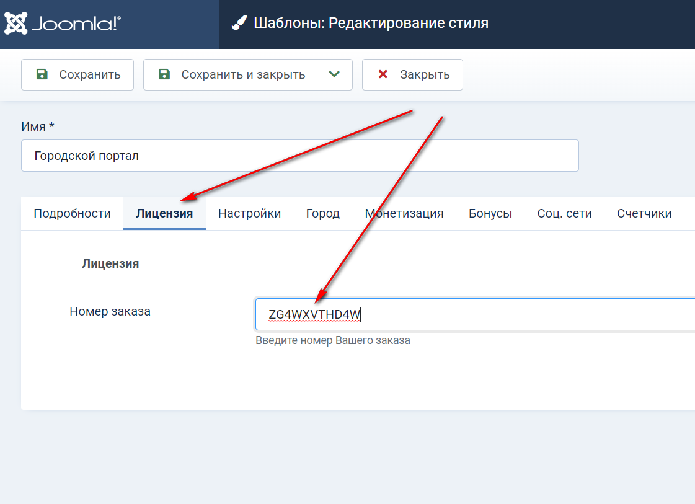Click the Имя field containing Городской портал

tap(299, 156)
